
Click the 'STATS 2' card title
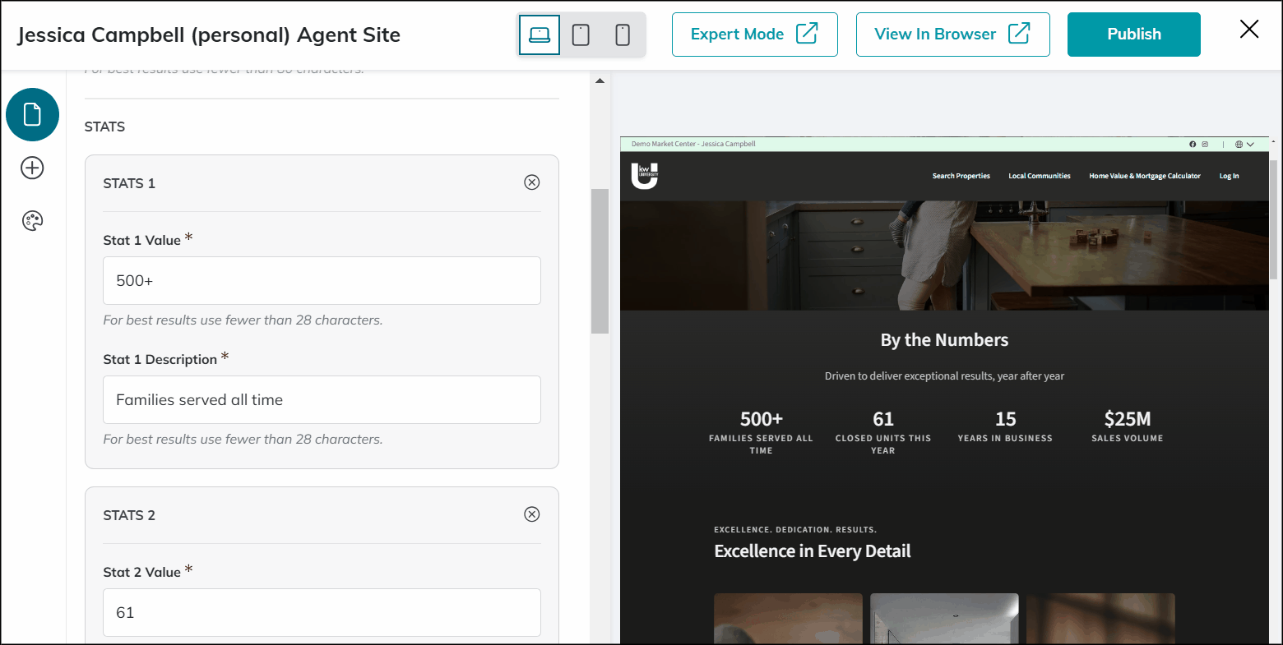(129, 515)
